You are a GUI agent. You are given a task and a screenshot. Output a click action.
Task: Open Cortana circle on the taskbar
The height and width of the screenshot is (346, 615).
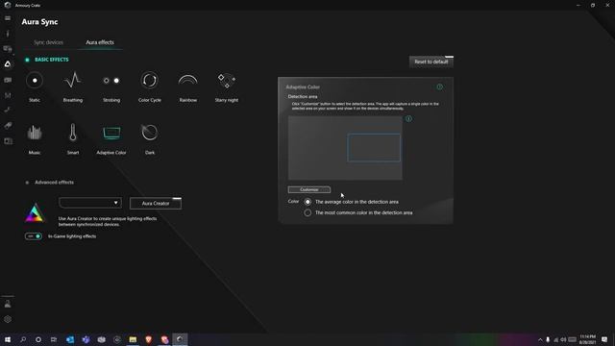[x=38, y=339]
